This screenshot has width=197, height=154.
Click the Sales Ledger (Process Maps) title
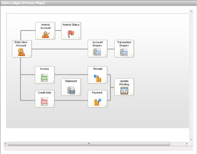point(23,3)
